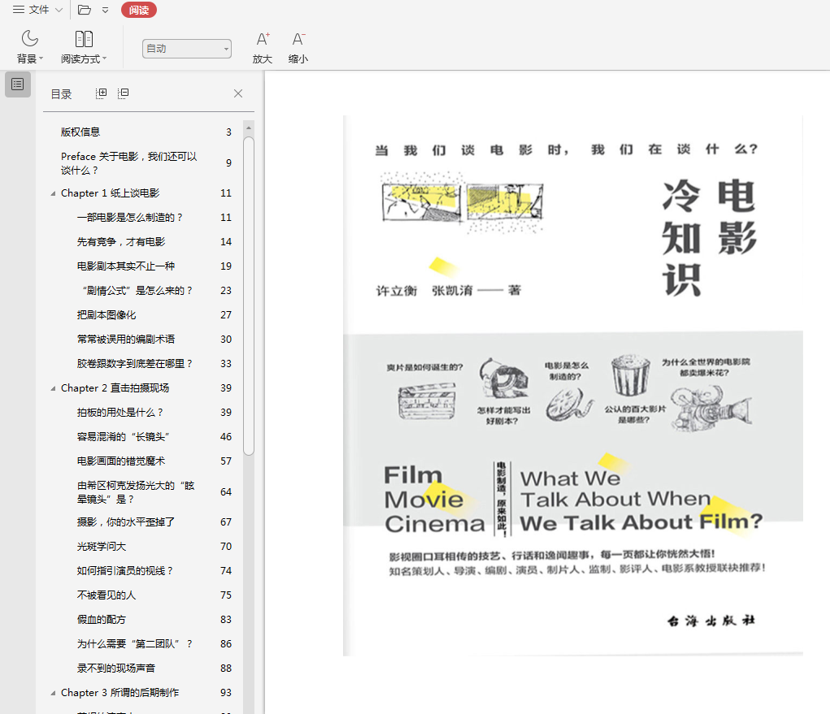Go to Chapter 3 所谓的后期制作
830x714 pixels.
120,692
